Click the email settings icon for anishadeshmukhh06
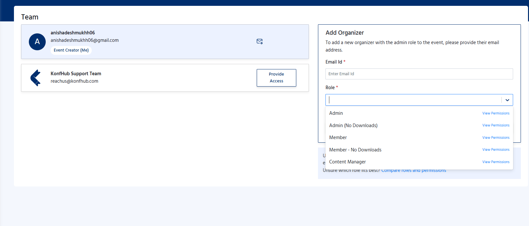The height and width of the screenshot is (226, 529). pyautogui.click(x=260, y=42)
